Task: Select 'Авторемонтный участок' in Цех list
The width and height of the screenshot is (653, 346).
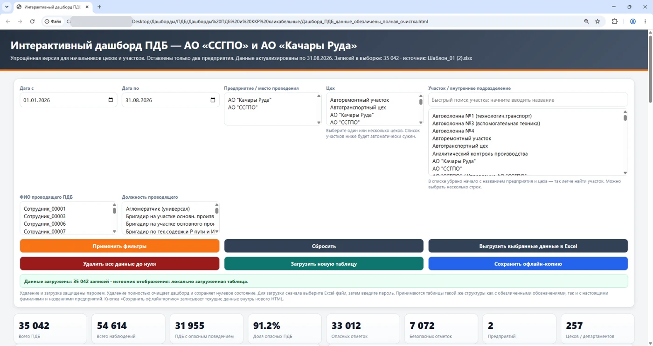Action: pos(372,100)
